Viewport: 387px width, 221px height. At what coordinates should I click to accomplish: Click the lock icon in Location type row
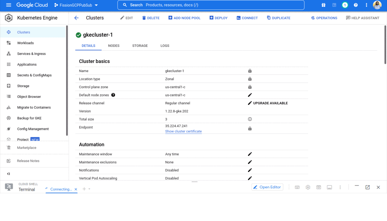click(x=250, y=79)
